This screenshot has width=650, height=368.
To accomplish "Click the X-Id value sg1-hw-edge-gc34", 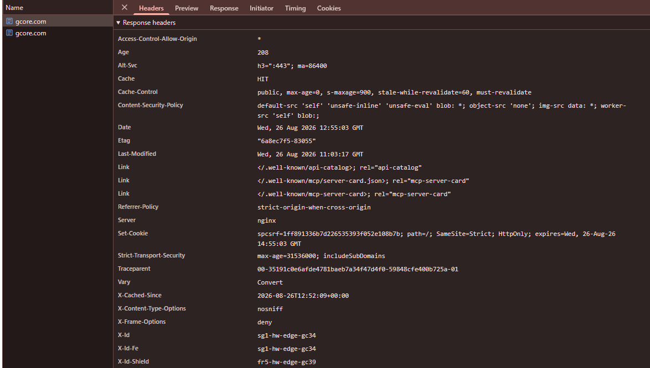I will 286,335.
